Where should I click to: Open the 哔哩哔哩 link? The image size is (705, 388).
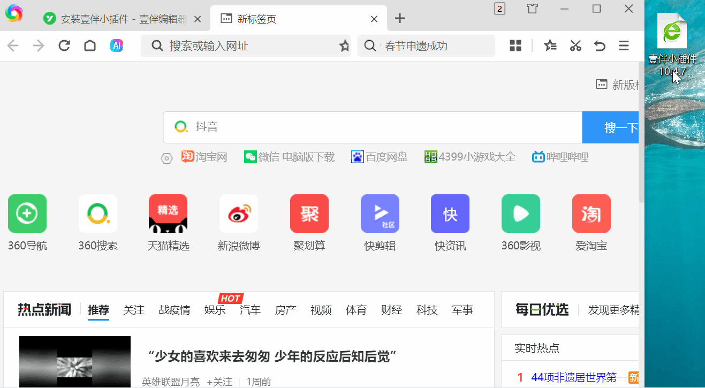pos(560,157)
